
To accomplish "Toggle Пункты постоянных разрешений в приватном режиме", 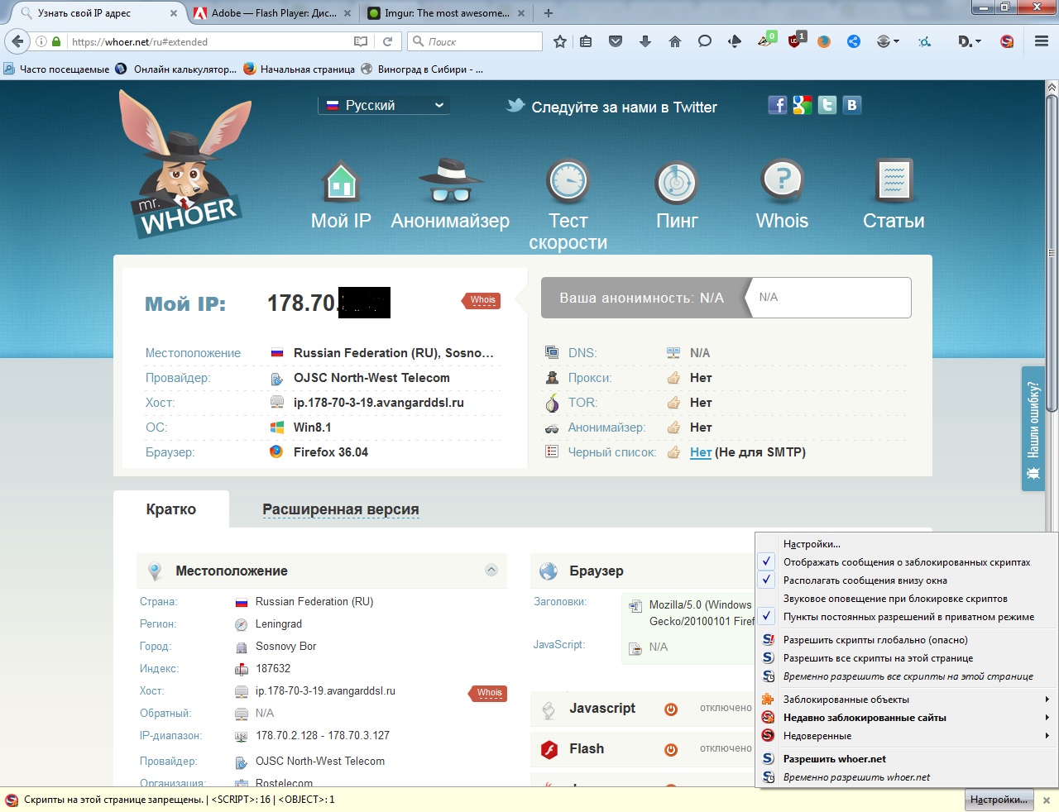I will point(907,617).
